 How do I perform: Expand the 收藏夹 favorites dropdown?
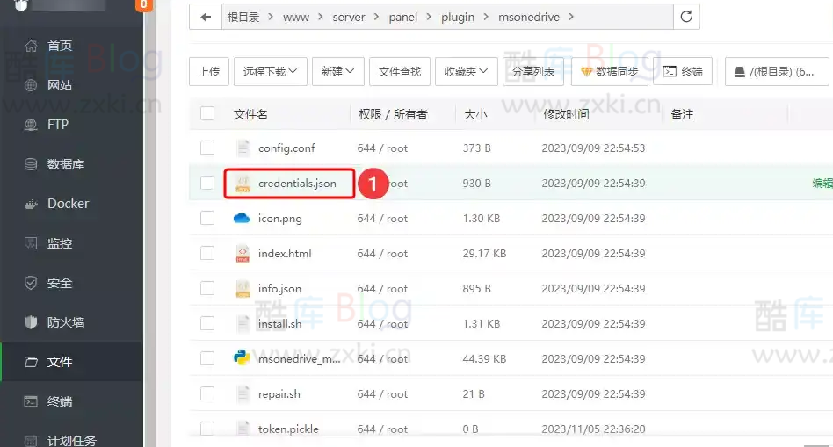466,72
